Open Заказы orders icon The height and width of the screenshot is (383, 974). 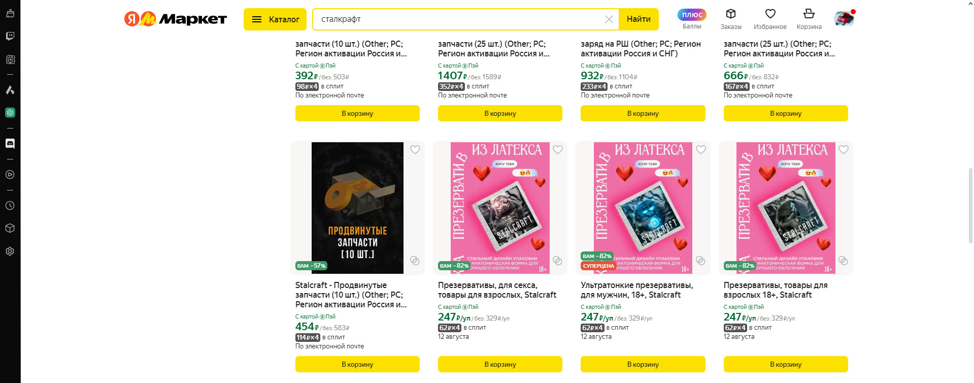click(731, 19)
